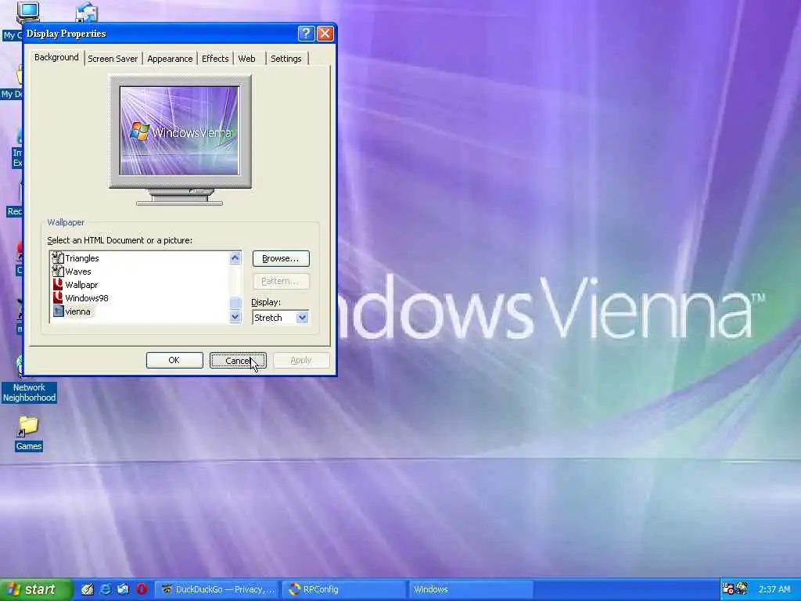
Task: Open the Display mode dropdown showing Stretch
Action: coord(302,318)
